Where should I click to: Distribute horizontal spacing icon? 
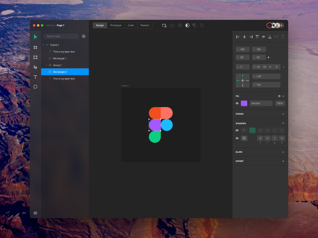tap(276, 36)
